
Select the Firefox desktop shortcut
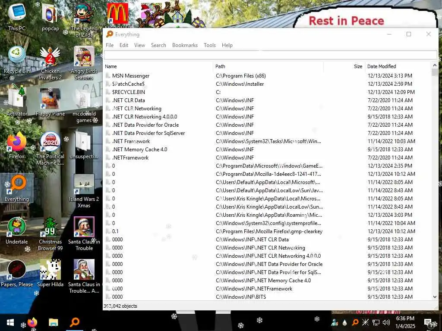click(17, 145)
